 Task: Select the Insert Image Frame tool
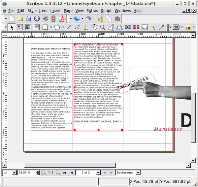click(x=28, y=27)
